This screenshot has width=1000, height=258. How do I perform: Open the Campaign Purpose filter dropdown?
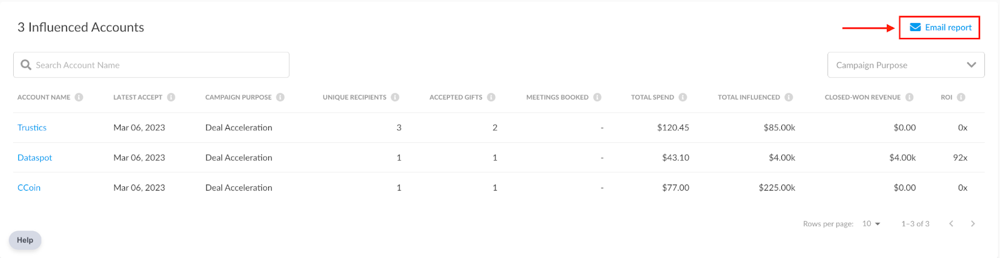coord(906,65)
